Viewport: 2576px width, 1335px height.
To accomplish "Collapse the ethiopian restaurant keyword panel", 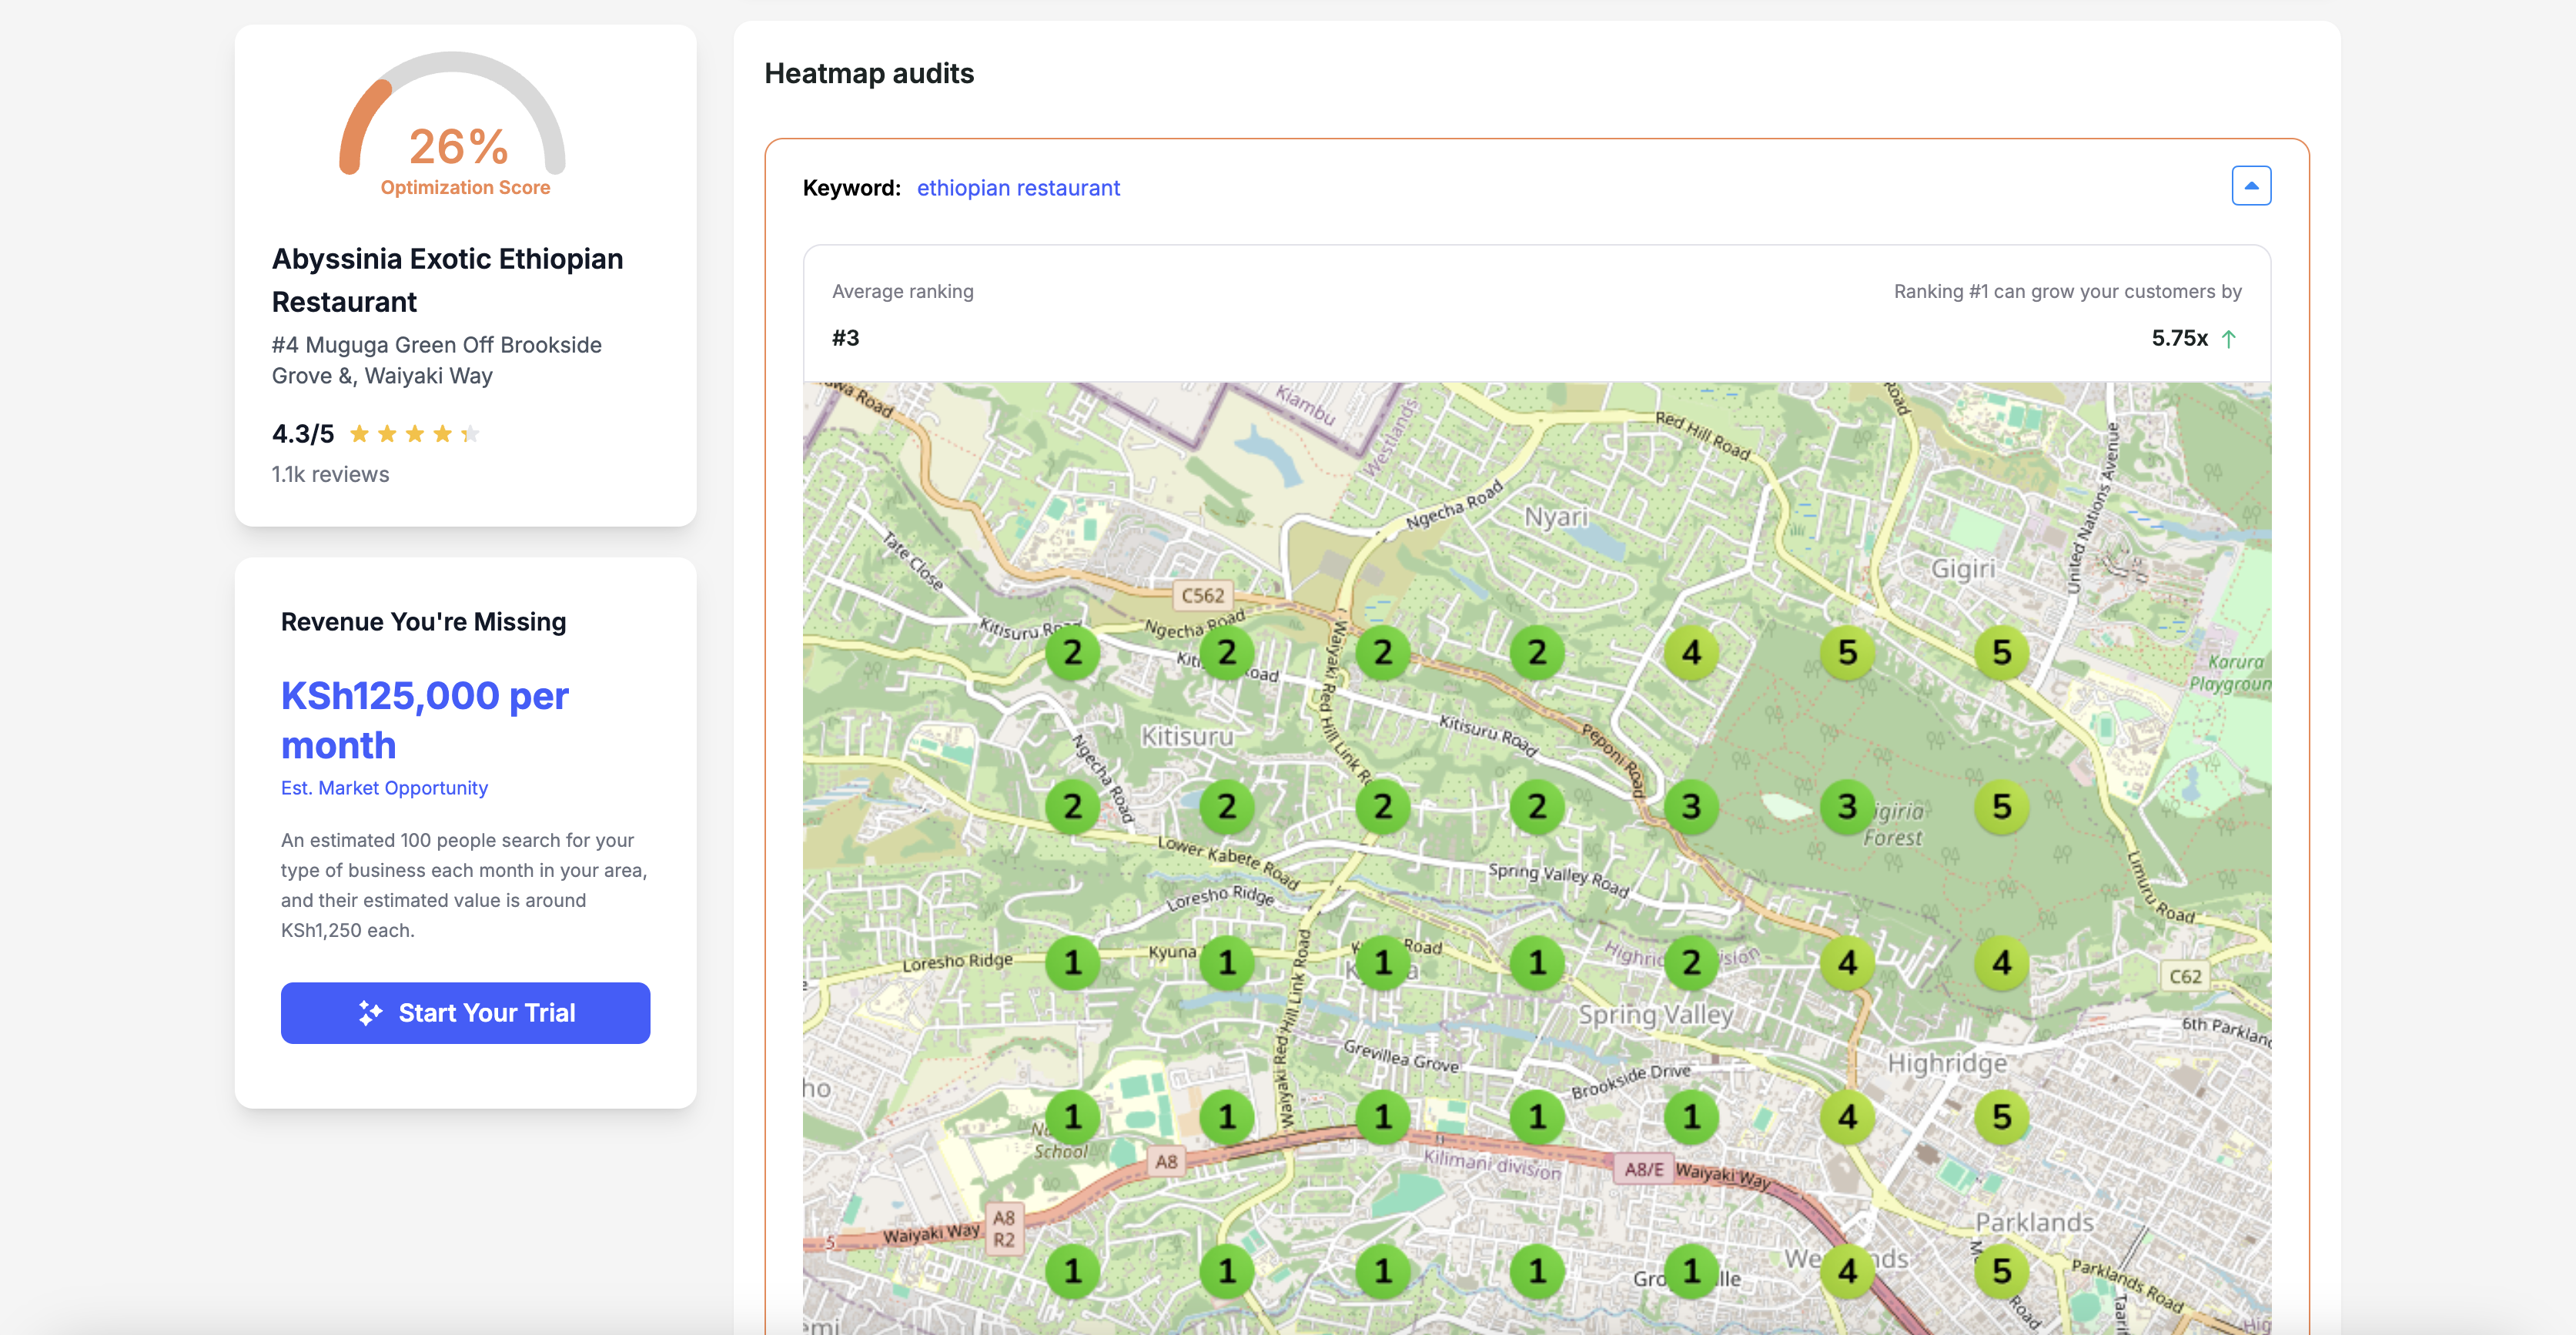I will click(x=2250, y=186).
